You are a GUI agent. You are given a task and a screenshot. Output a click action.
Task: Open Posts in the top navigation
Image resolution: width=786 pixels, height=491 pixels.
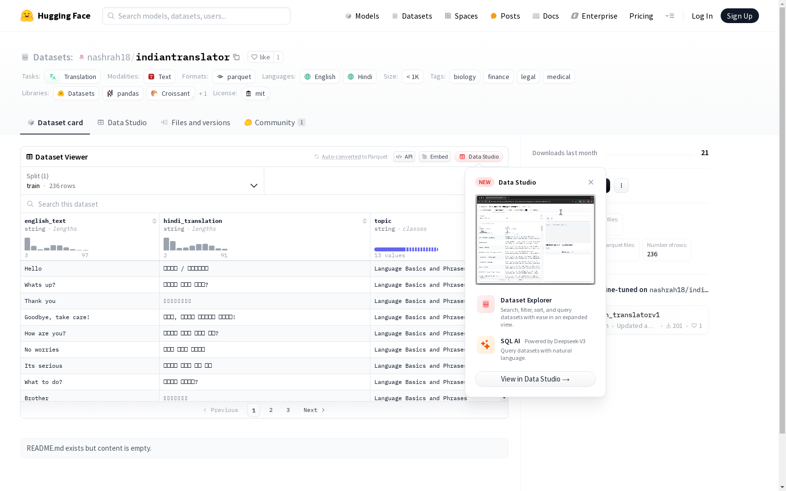505,16
